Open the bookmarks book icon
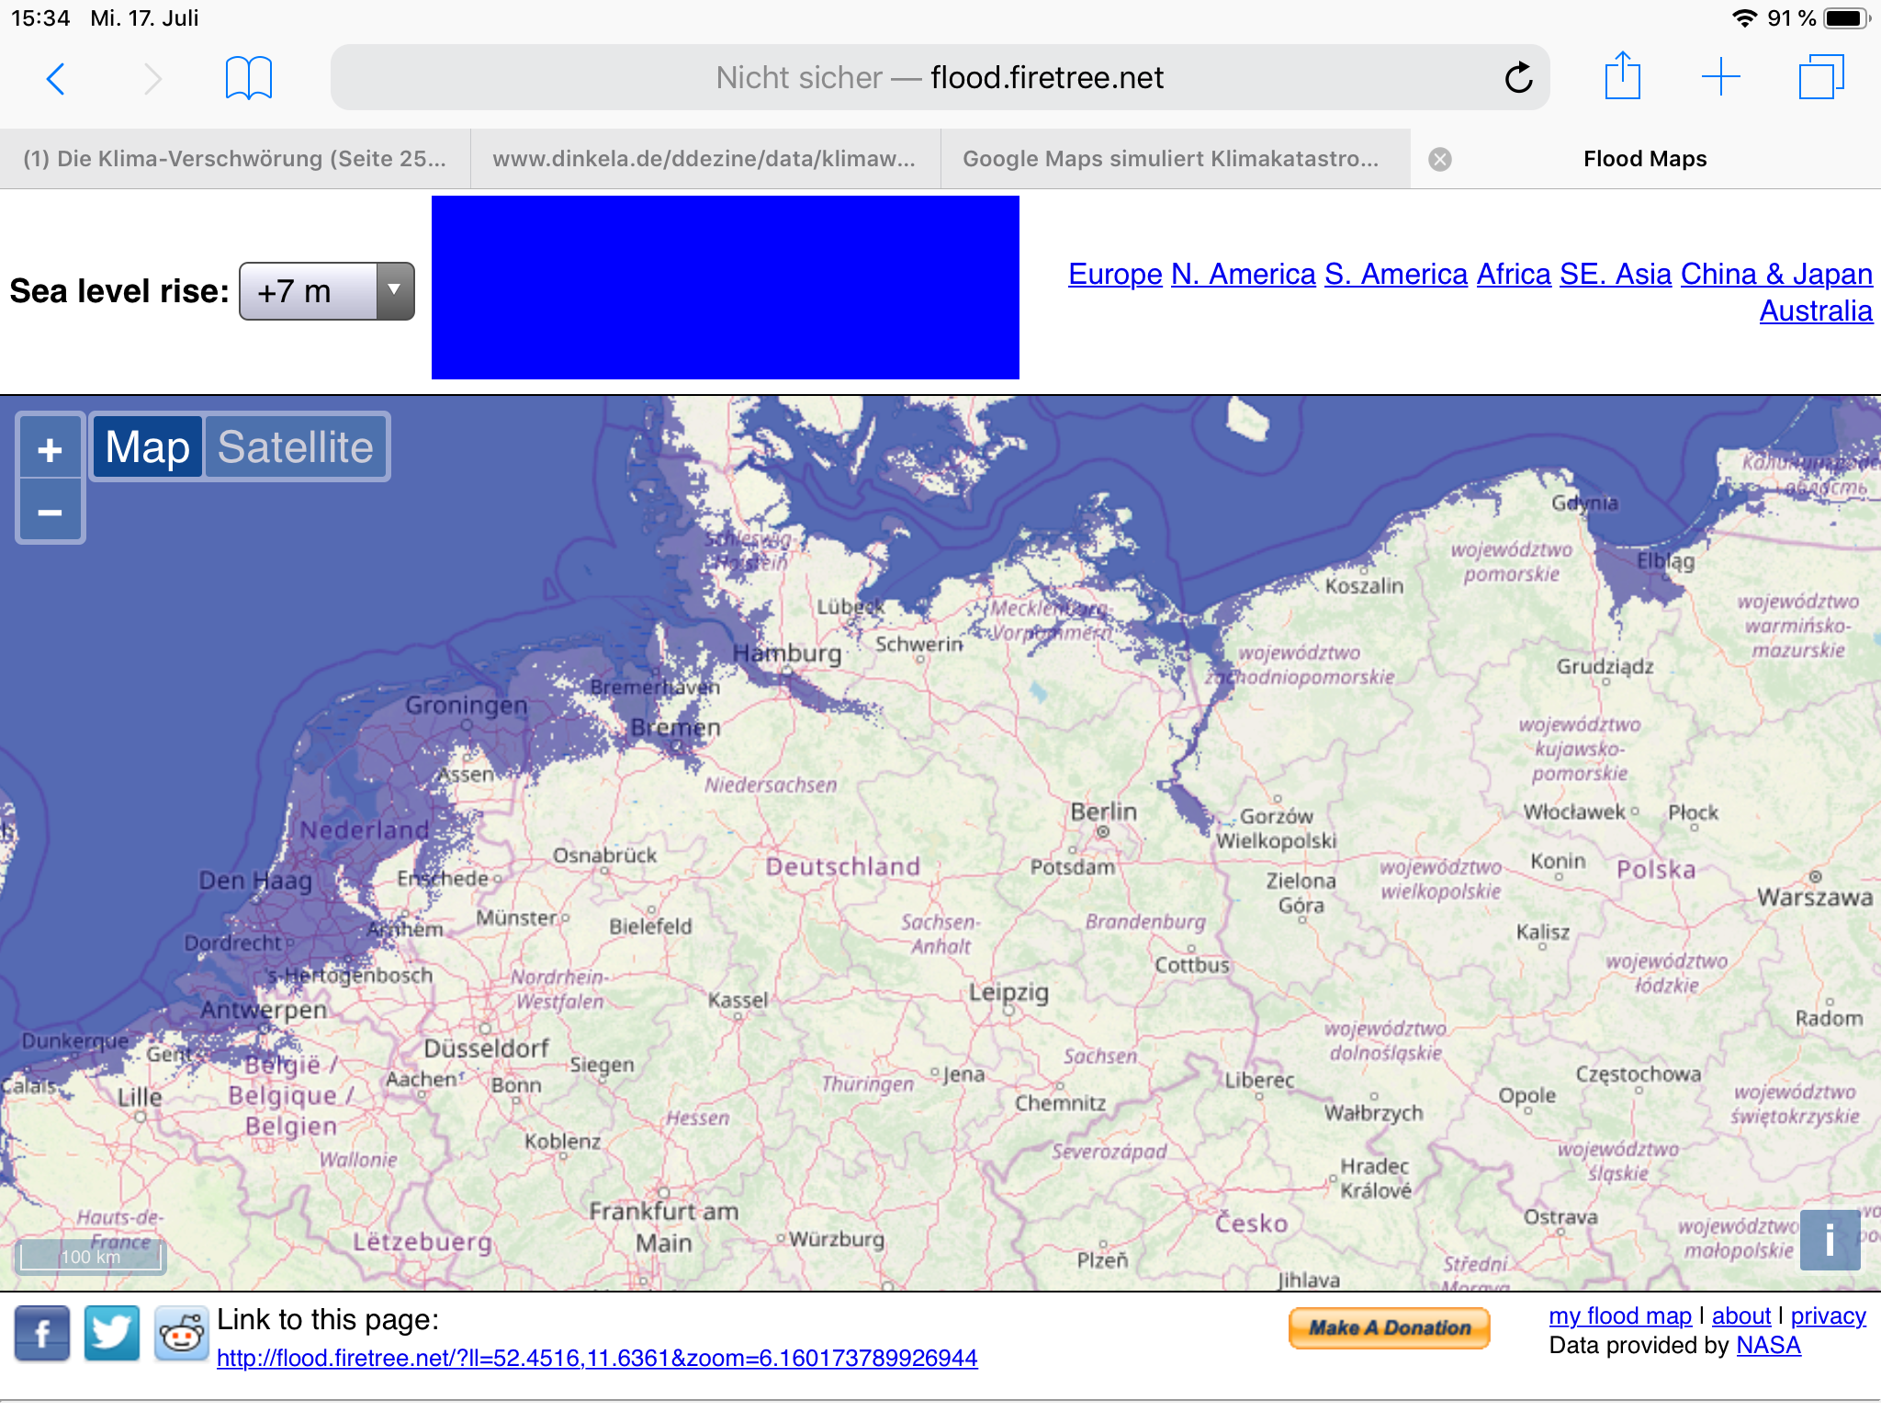The height and width of the screenshot is (1411, 1881). pos(248,79)
